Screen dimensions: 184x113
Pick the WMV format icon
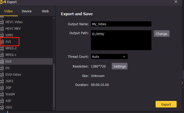2,35
